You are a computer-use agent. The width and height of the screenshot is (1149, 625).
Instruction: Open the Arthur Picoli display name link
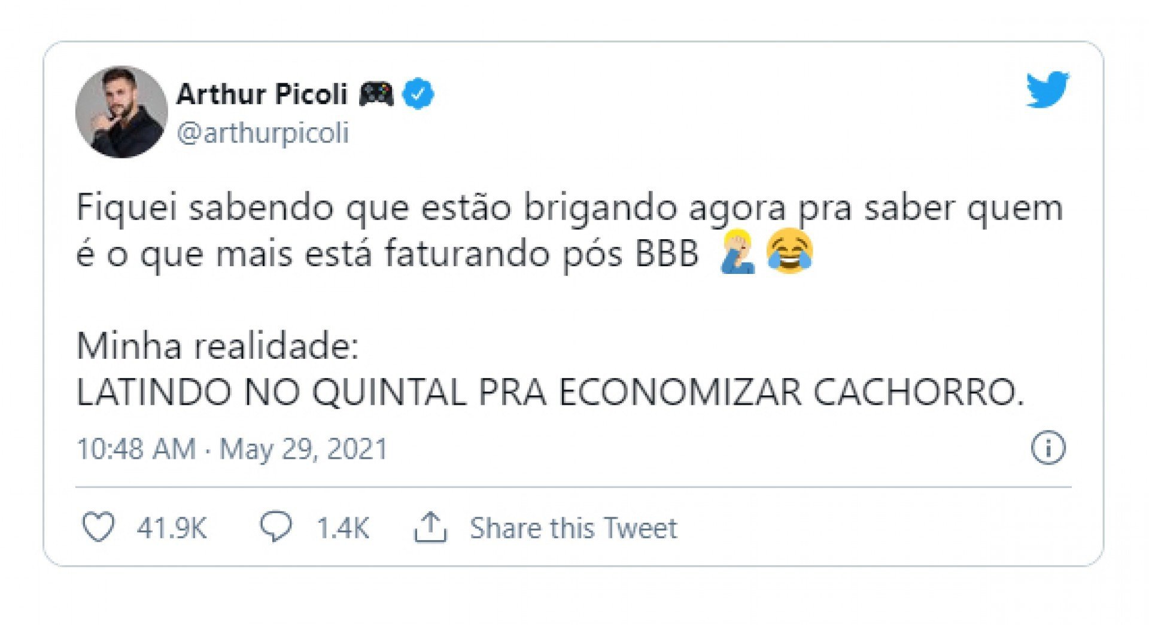pos(262,94)
